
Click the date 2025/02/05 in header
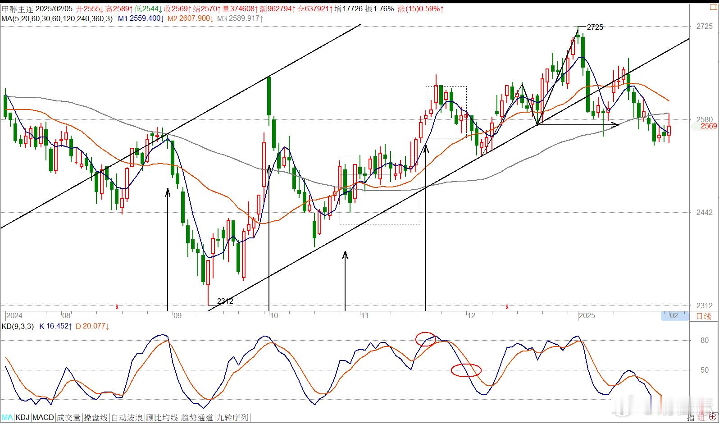(54, 9)
